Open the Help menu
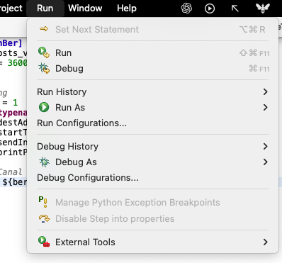Viewport: 282px width, 263px height. pos(127,9)
